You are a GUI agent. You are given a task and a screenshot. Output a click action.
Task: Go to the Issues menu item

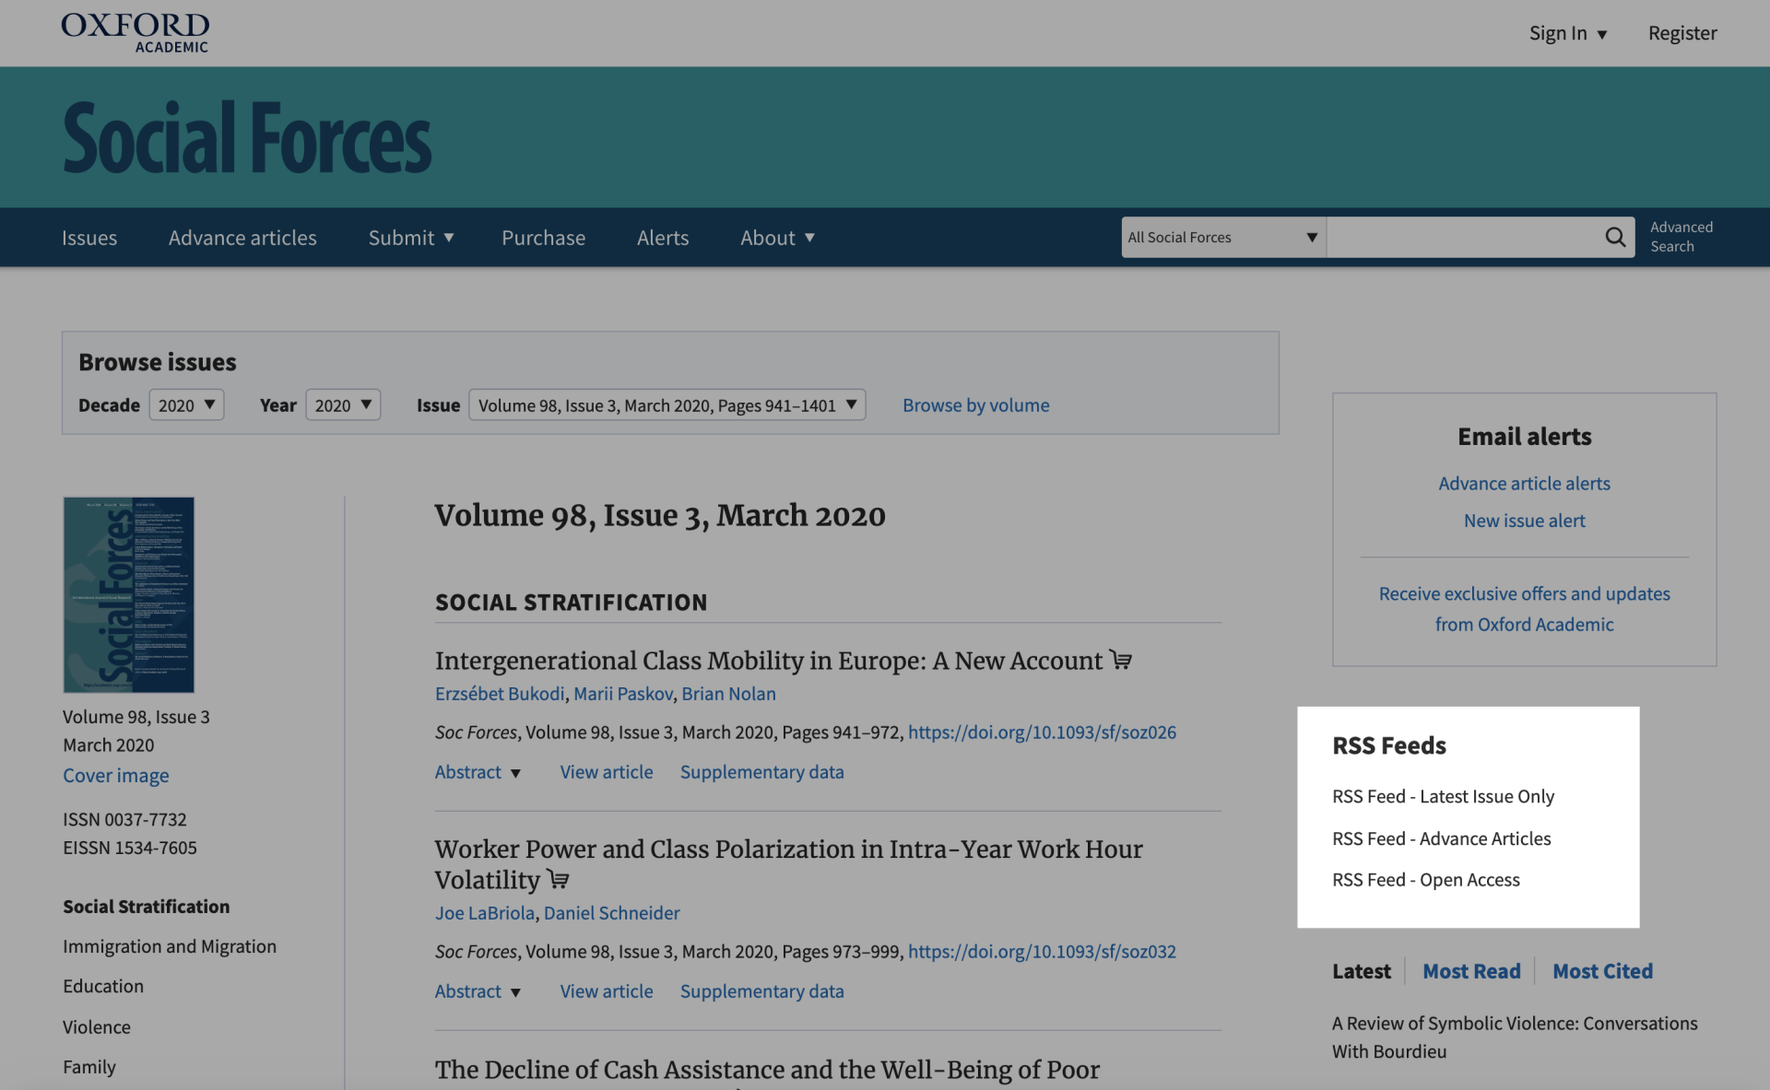[89, 238]
